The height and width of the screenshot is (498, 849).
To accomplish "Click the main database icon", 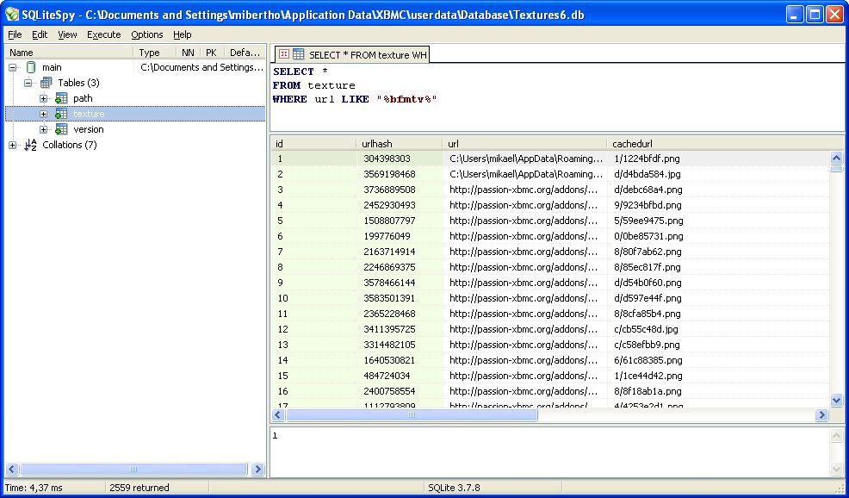I will pyautogui.click(x=30, y=67).
